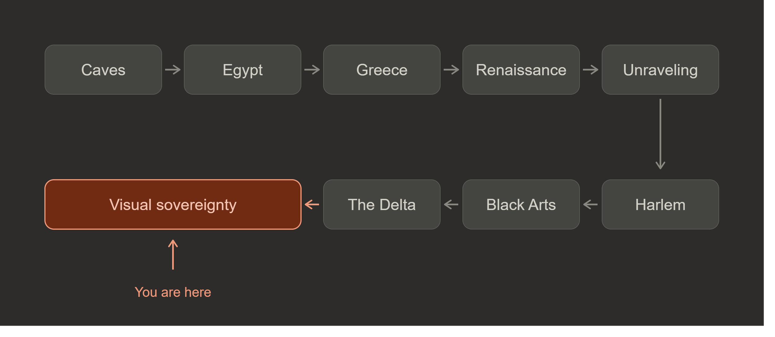Select the Renaissance node
Screen dimensions: 775x337
pos(521,70)
